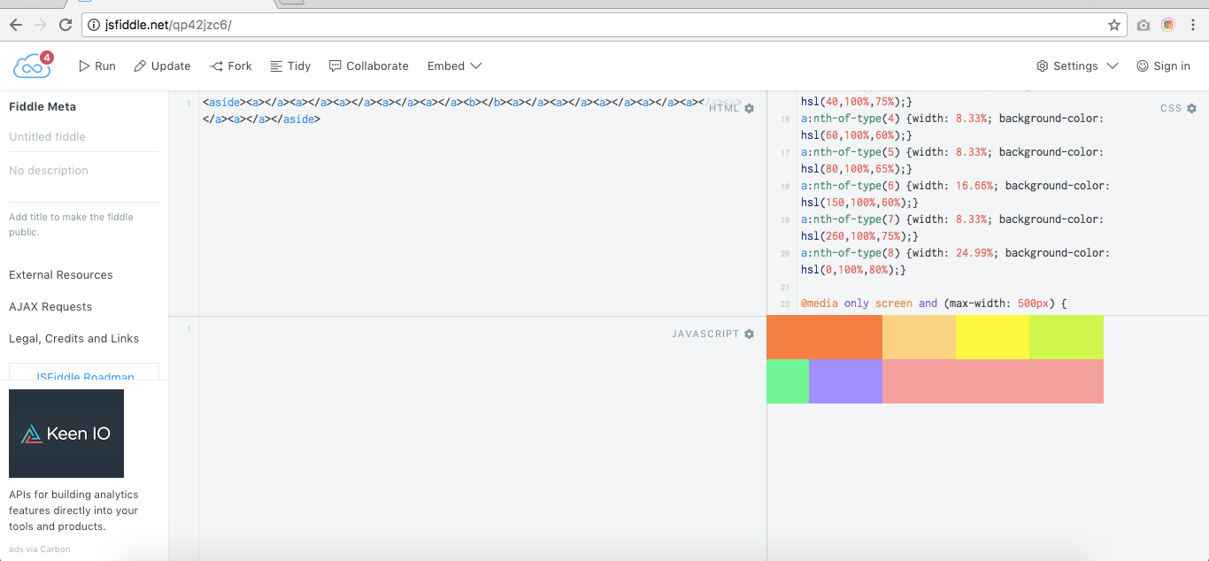Screen dimensions: 1209x561
Task: Click the Fork branching icon
Action: [x=214, y=65]
